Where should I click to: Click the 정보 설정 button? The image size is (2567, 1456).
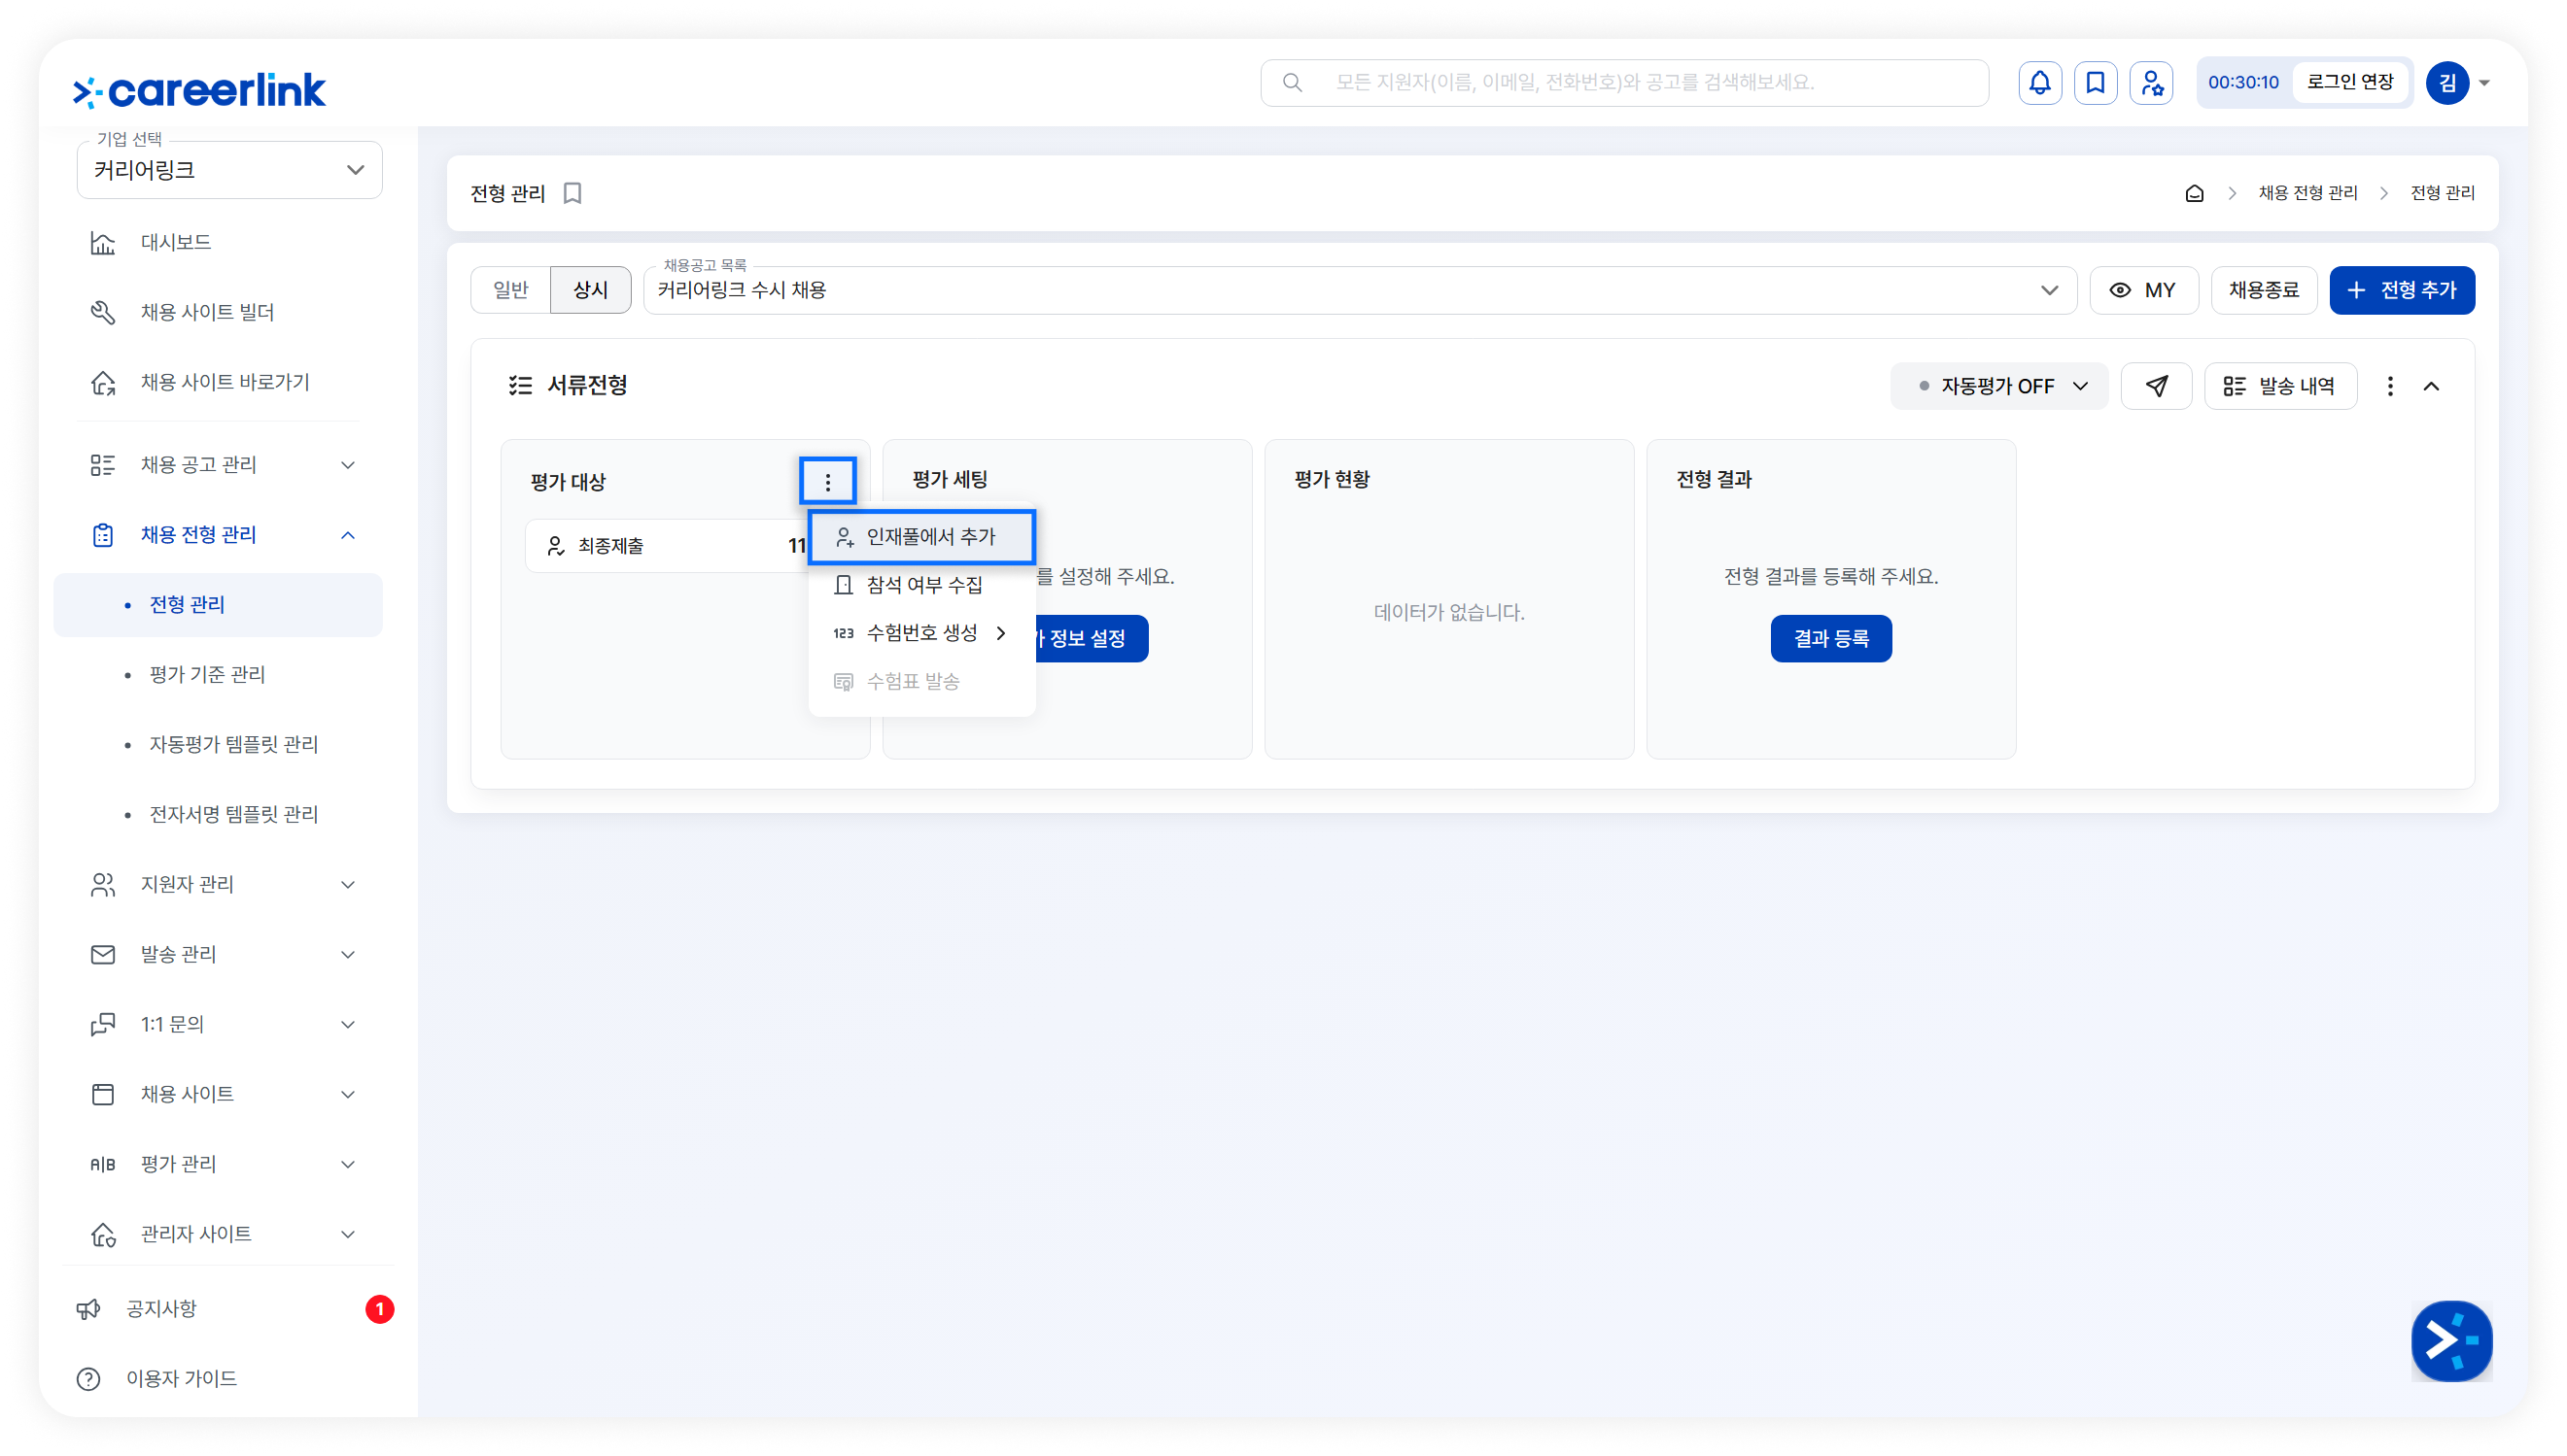pos(1091,639)
